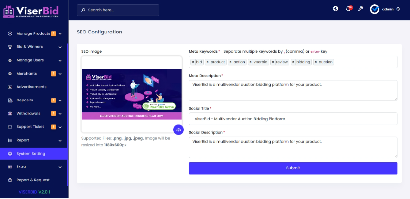Click Withdrawals warning badge

point(53,113)
